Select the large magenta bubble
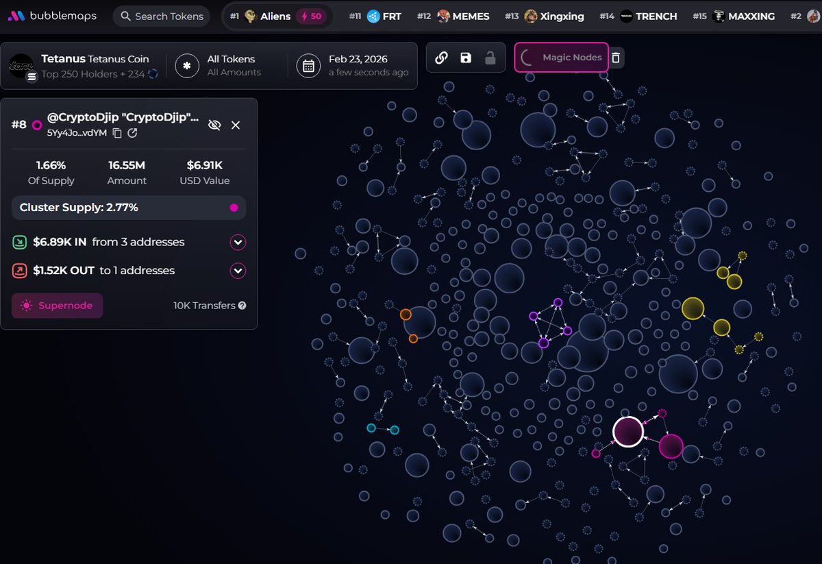 click(x=671, y=446)
